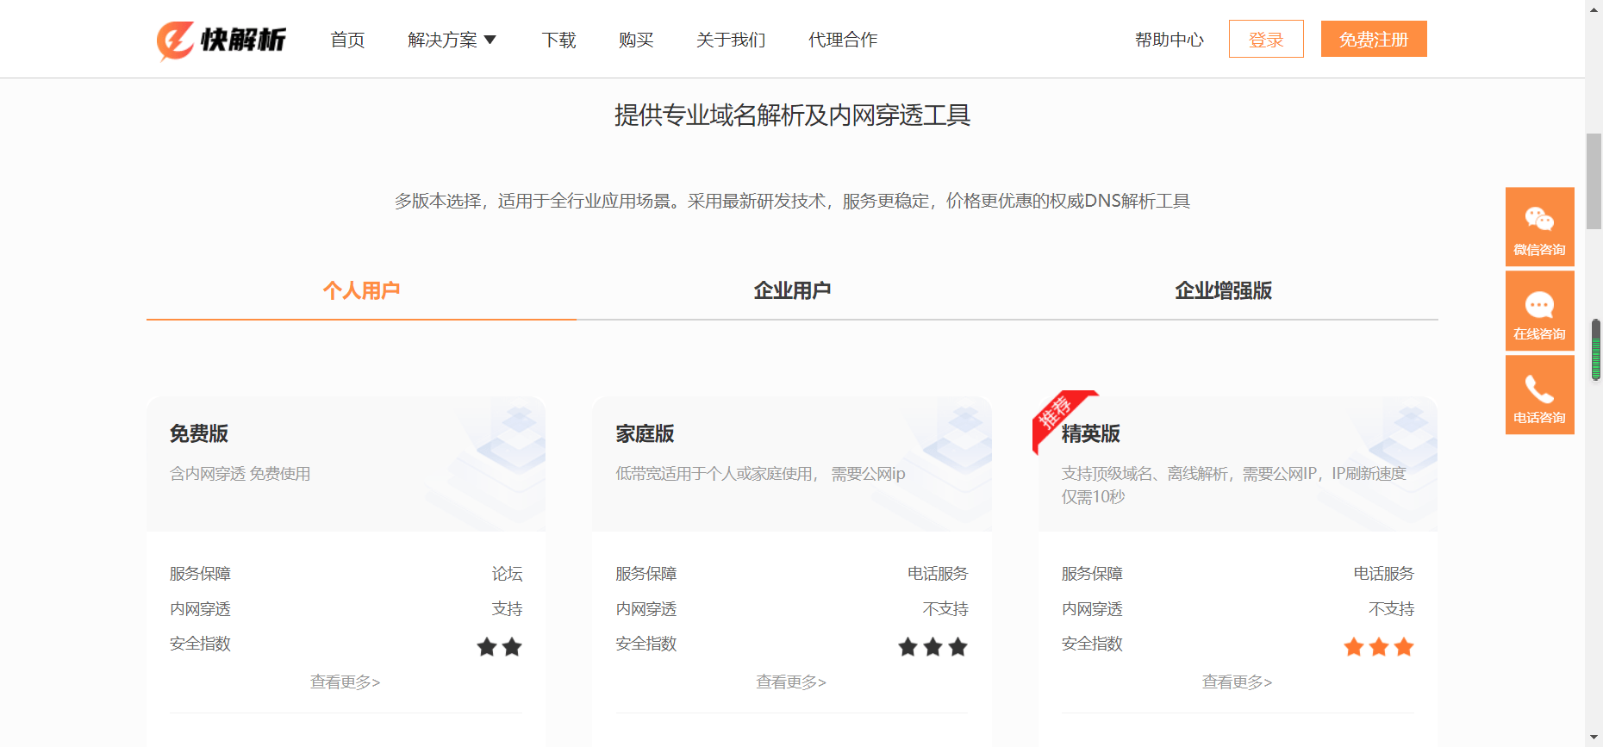Click the 论坛 value in 免费版 card
This screenshot has height=747, width=1603.
click(x=508, y=574)
